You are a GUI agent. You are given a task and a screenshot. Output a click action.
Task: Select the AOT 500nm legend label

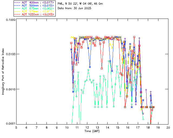[34, 5]
